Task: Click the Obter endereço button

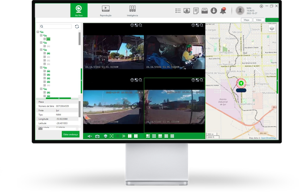Action: [x=71, y=134]
